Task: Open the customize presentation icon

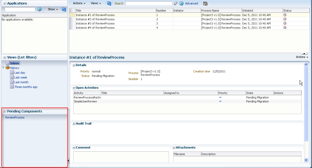Action: pyautogui.click(x=205, y=3)
